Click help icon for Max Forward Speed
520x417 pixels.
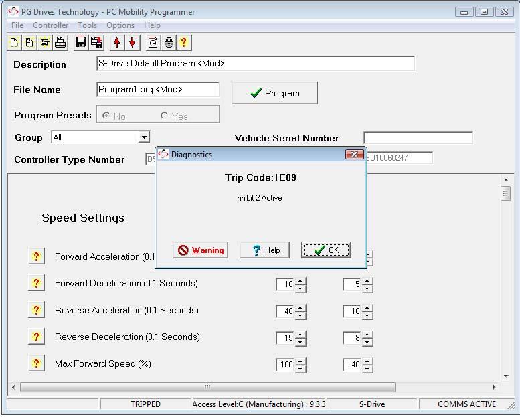coord(37,364)
